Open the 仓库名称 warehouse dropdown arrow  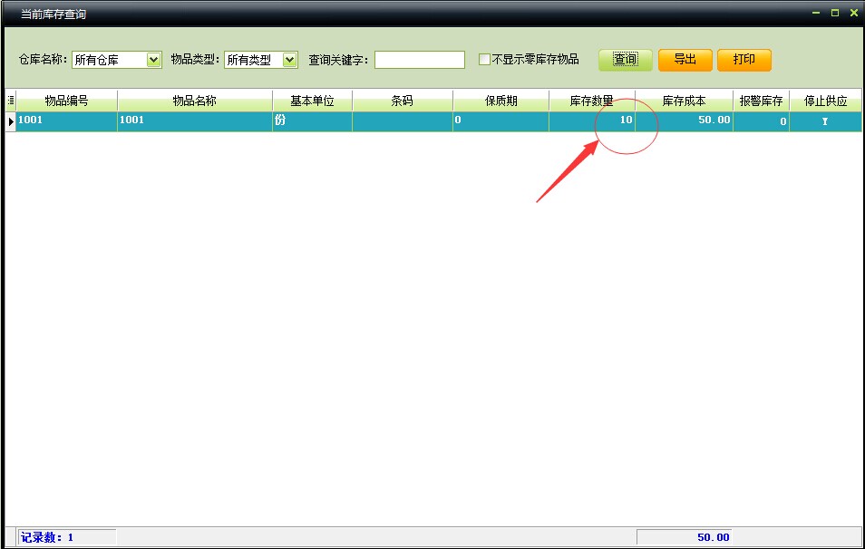(154, 60)
